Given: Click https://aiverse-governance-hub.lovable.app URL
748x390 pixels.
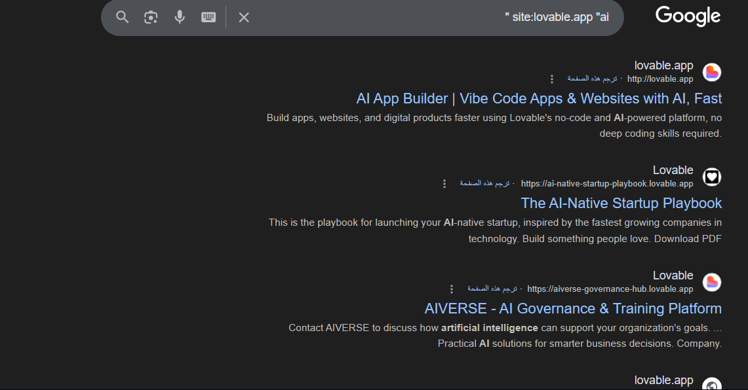Looking at the screenshot, I should [x=610, y=289].
